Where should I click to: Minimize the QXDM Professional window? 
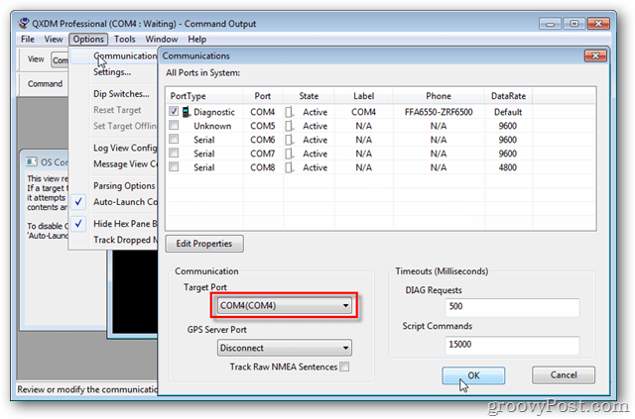click(550, 24)
